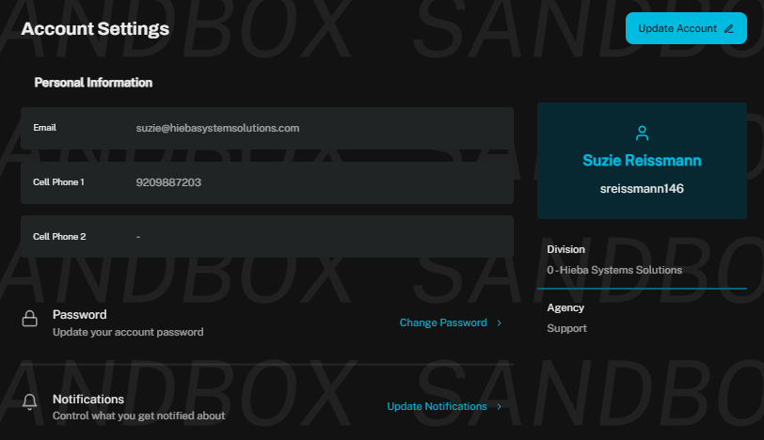This screenshot has height=440, width=764.
Task: Click the Agency value Support
Action: pos(566,328)
